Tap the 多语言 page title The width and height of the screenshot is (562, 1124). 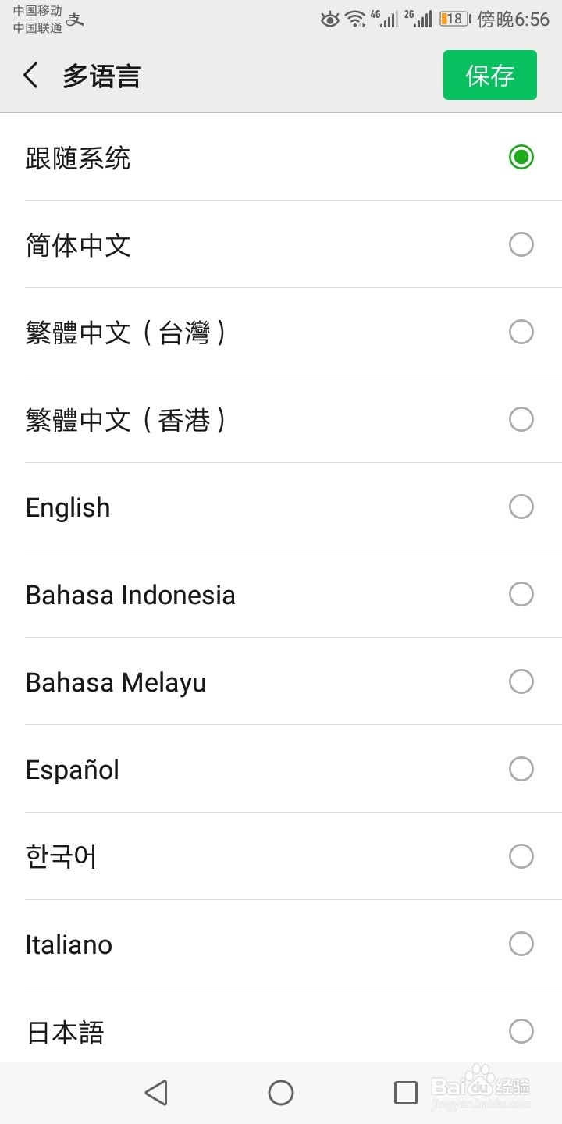coord(101,76)
